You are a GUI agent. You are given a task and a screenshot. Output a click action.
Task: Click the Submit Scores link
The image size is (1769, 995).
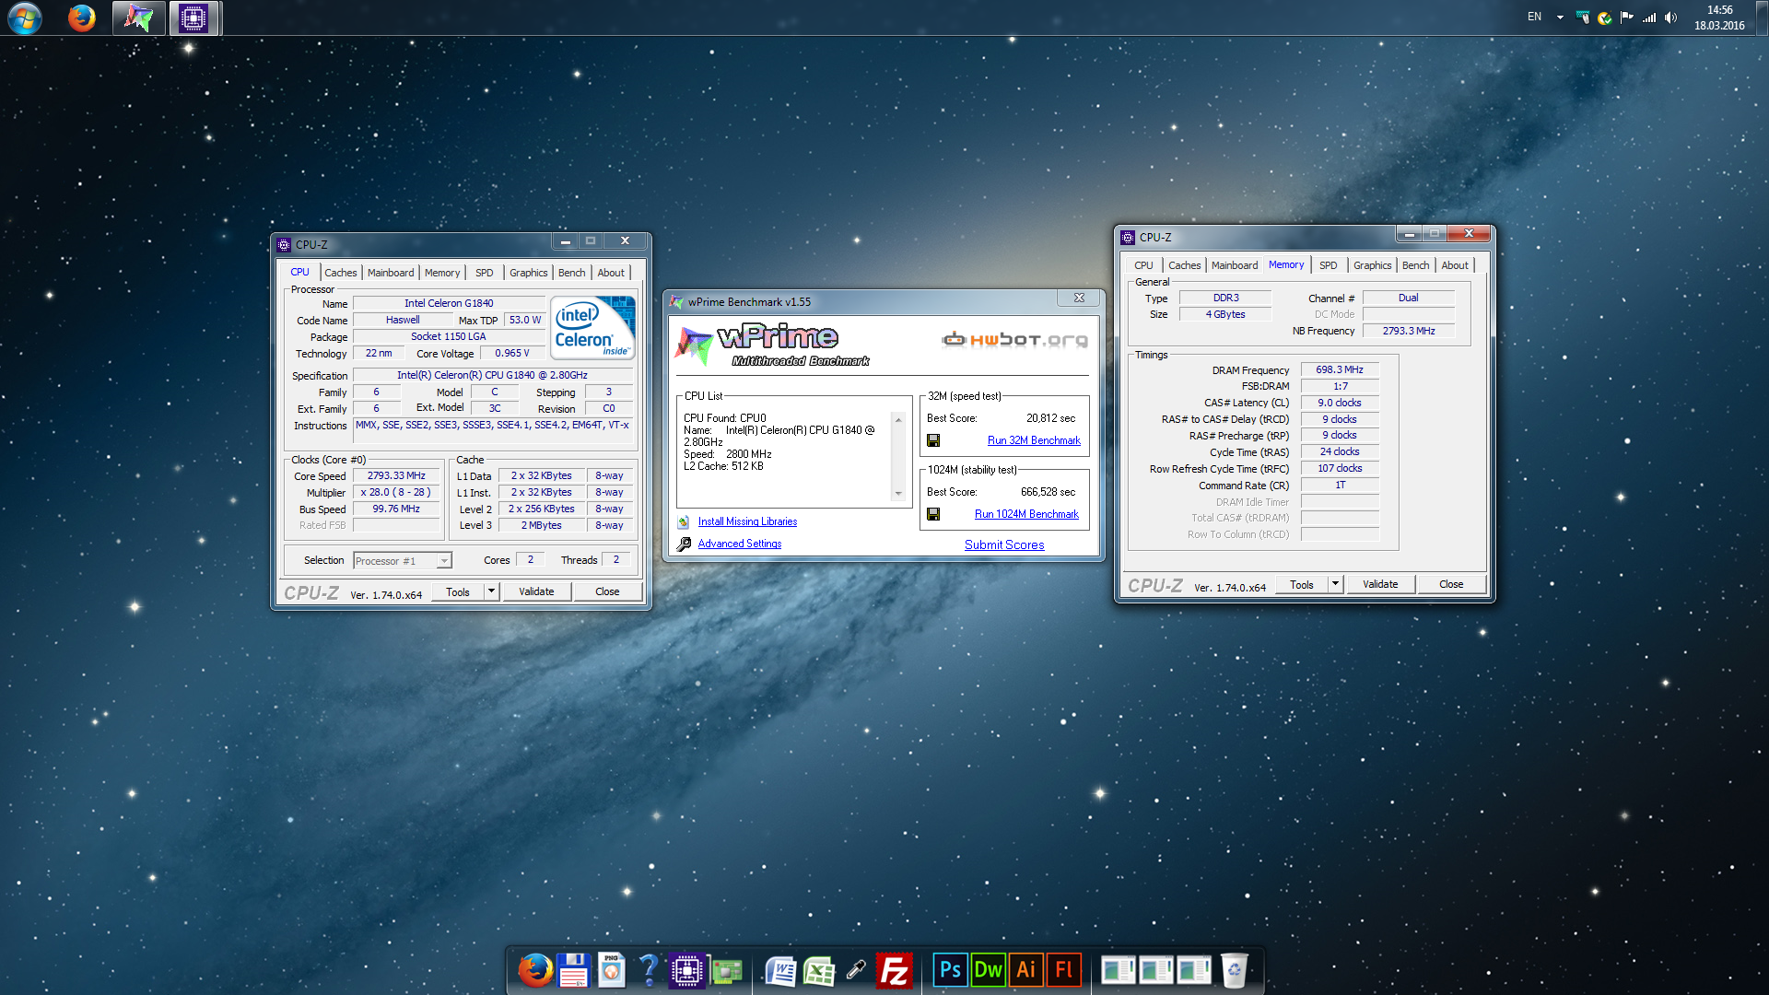pos(1004,544)
